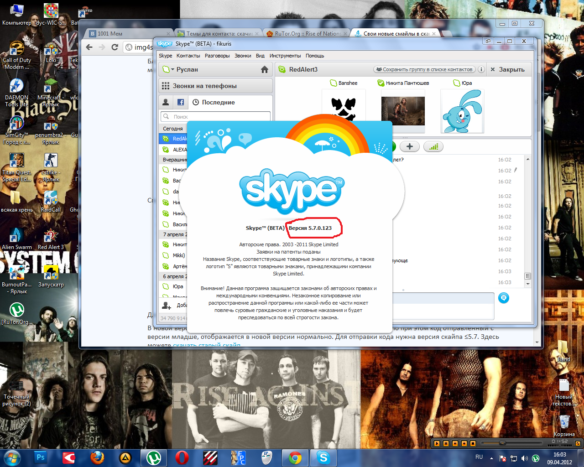Reload the page in Chrome

(x=115, y=47)
